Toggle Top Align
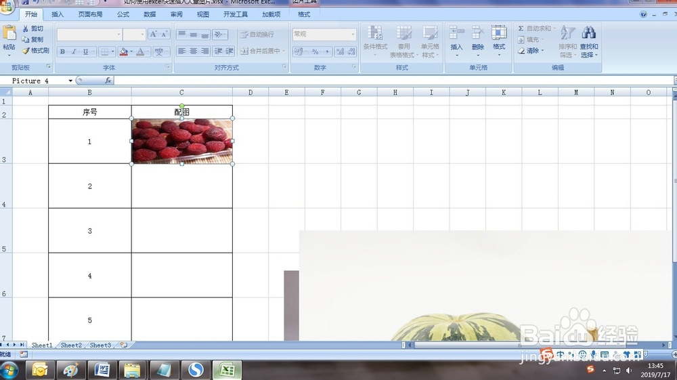This screenshot has width=677, height=380. coord(181,34)
